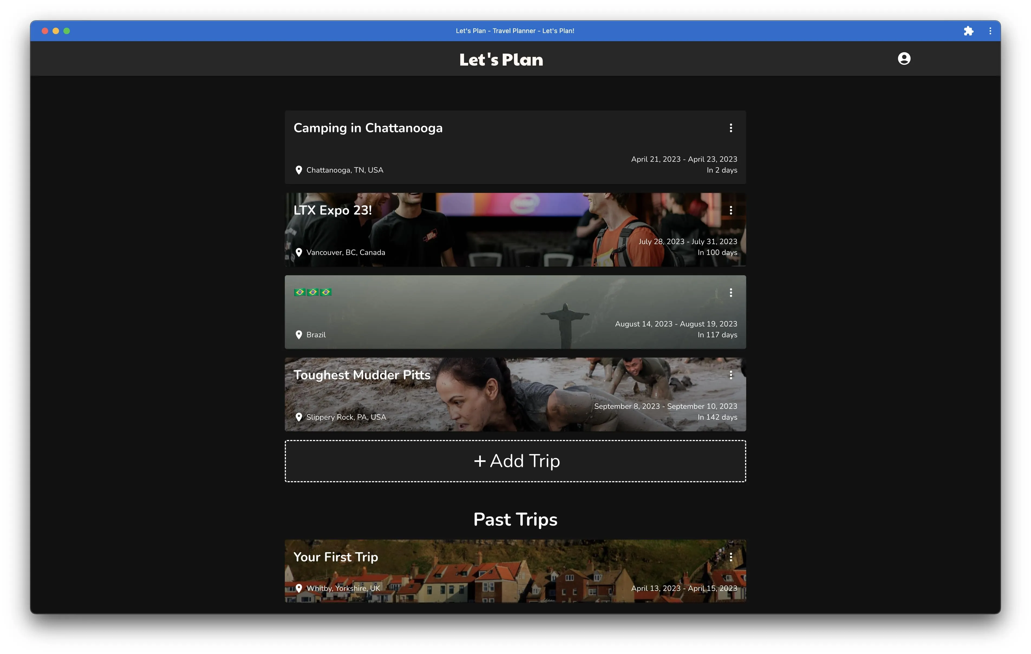
Task: Open options menu for Camping in Chattanooga
Action: [x=731, y=128]
